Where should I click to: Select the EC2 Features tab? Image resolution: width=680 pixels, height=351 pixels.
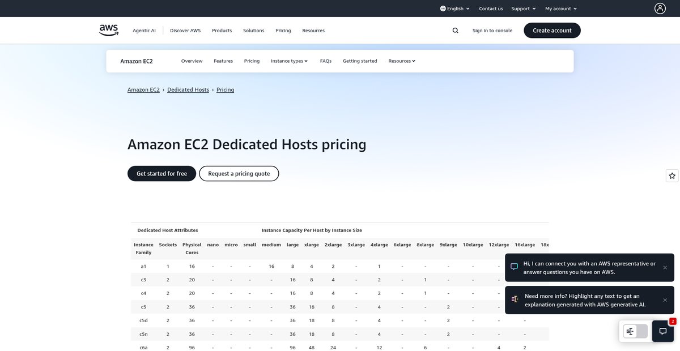pos(223,61)
